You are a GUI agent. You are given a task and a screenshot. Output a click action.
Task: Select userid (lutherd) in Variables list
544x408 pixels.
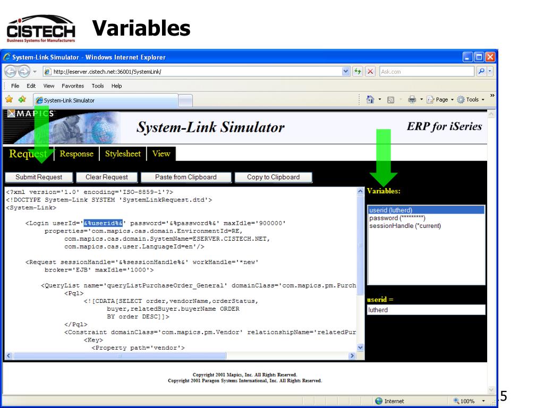click(x=426, y=210)
